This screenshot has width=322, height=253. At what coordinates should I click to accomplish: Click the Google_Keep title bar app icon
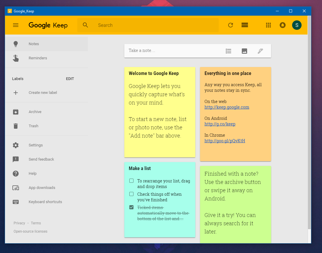tap(10, 11)
